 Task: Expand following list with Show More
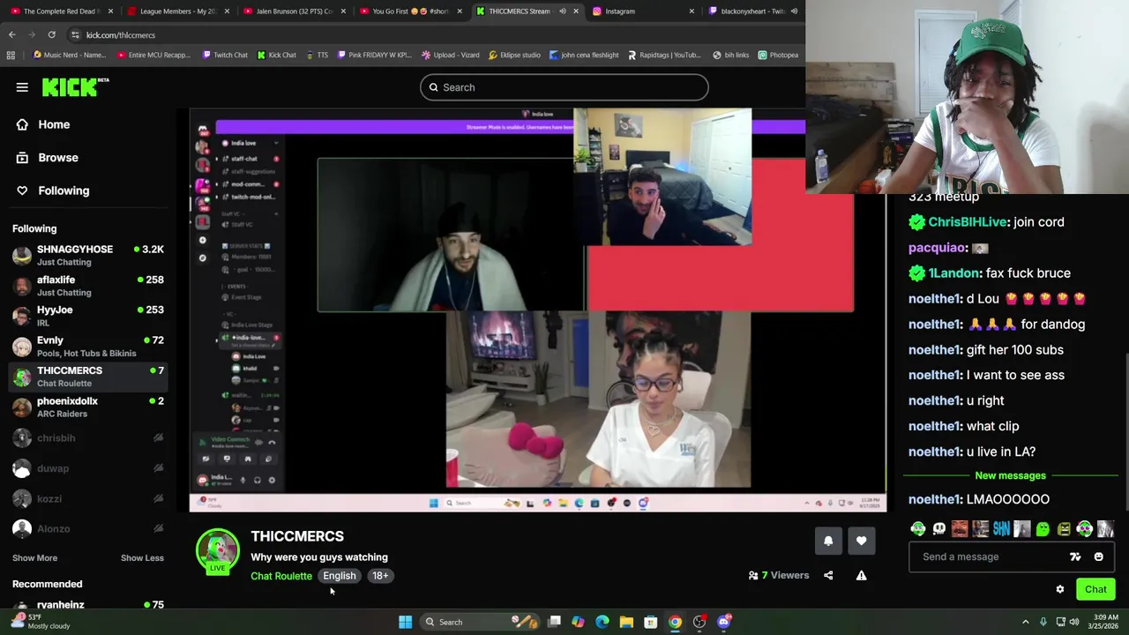[34, 557]
